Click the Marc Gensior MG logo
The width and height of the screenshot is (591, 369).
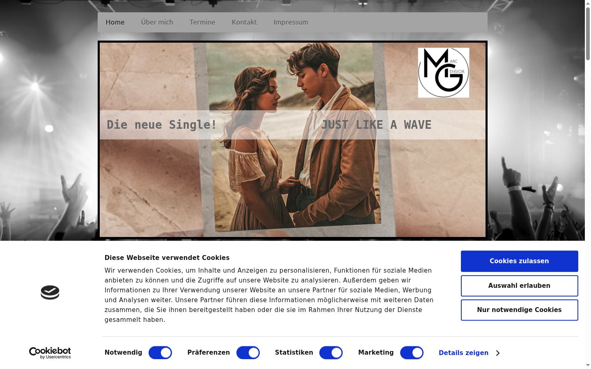point(443,73)
